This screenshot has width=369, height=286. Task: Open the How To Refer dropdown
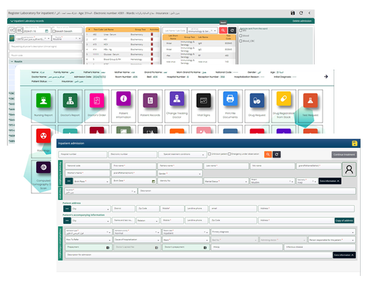[x=88, y=240]
